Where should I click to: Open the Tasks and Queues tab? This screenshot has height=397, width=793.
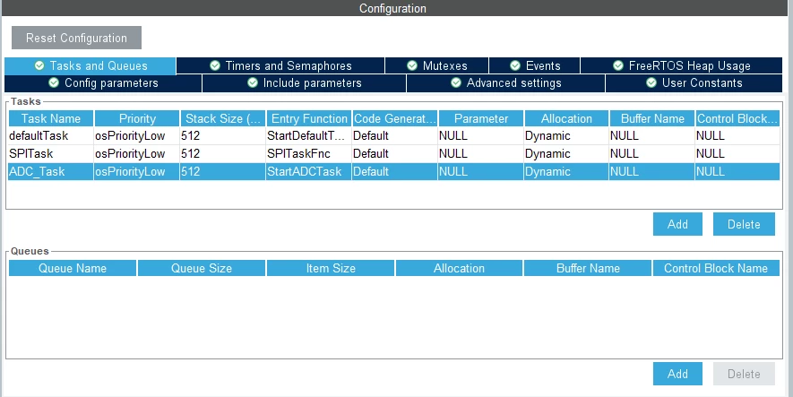pyautogui.click(x=90, y=65)
